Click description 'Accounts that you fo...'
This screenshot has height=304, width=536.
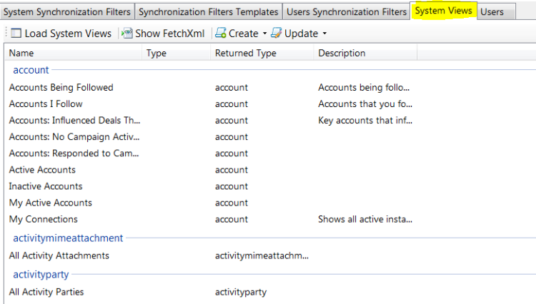(365, 103)
